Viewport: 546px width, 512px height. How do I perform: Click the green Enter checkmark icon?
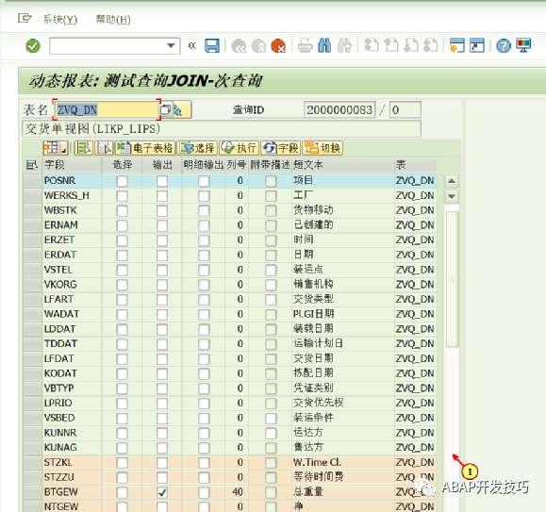point(33,46)
